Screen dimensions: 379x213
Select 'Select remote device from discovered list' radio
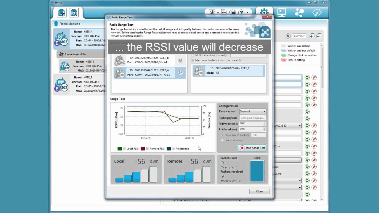[192, 60]
